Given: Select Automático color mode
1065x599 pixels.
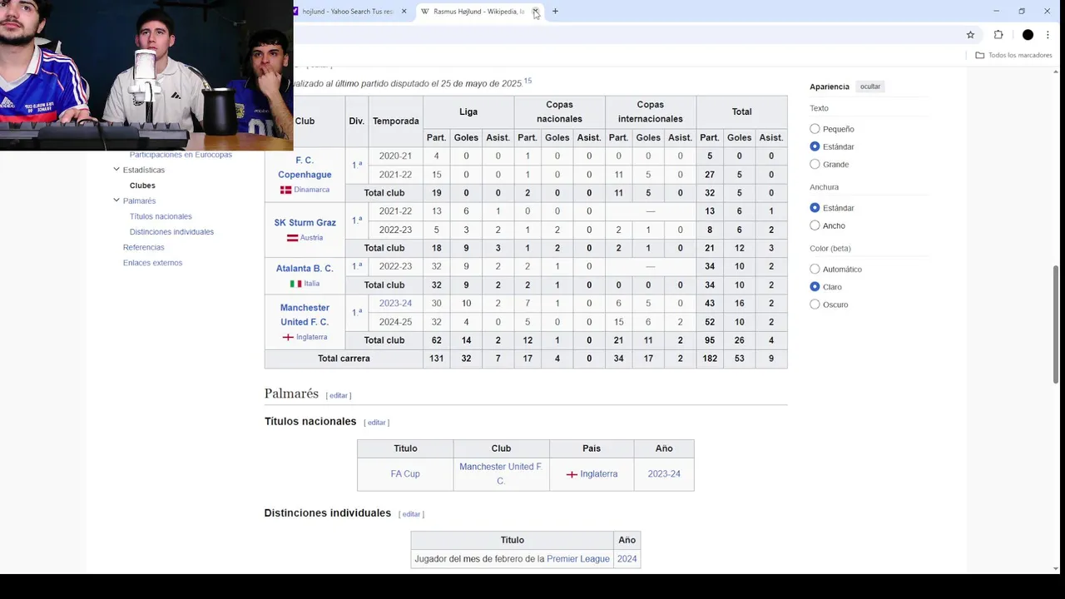Looking at the screenshot, I should click(x=815, y=269).
